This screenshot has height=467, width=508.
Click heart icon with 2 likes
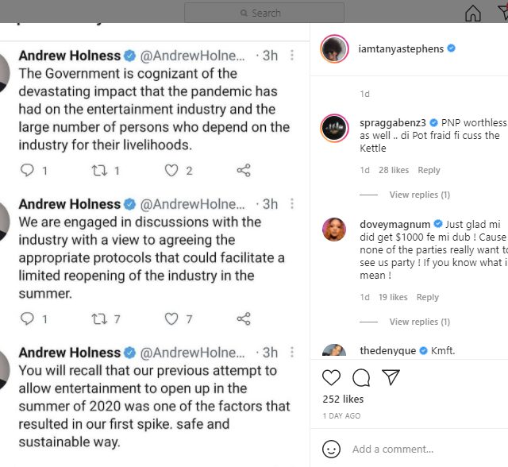(x=171, y=171)
